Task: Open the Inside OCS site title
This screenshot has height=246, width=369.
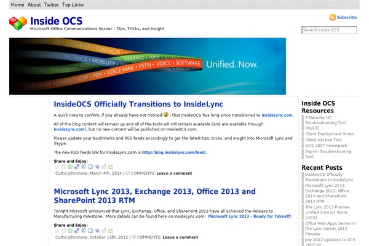Action: [x=56, y=21]
